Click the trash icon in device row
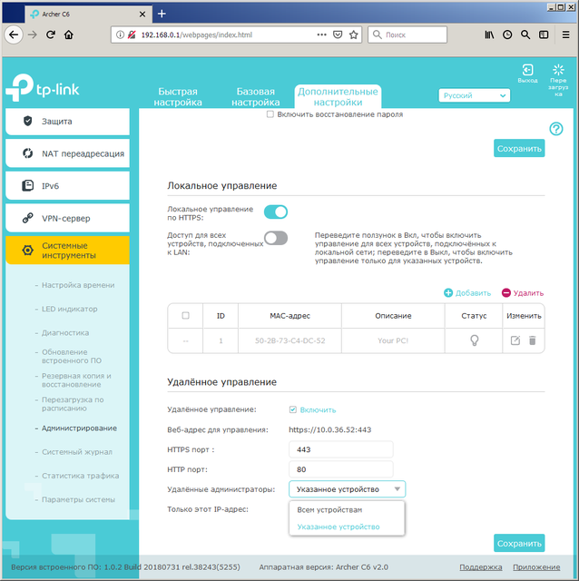This screenshot has height=581, width=579. (x=533, y=340)
